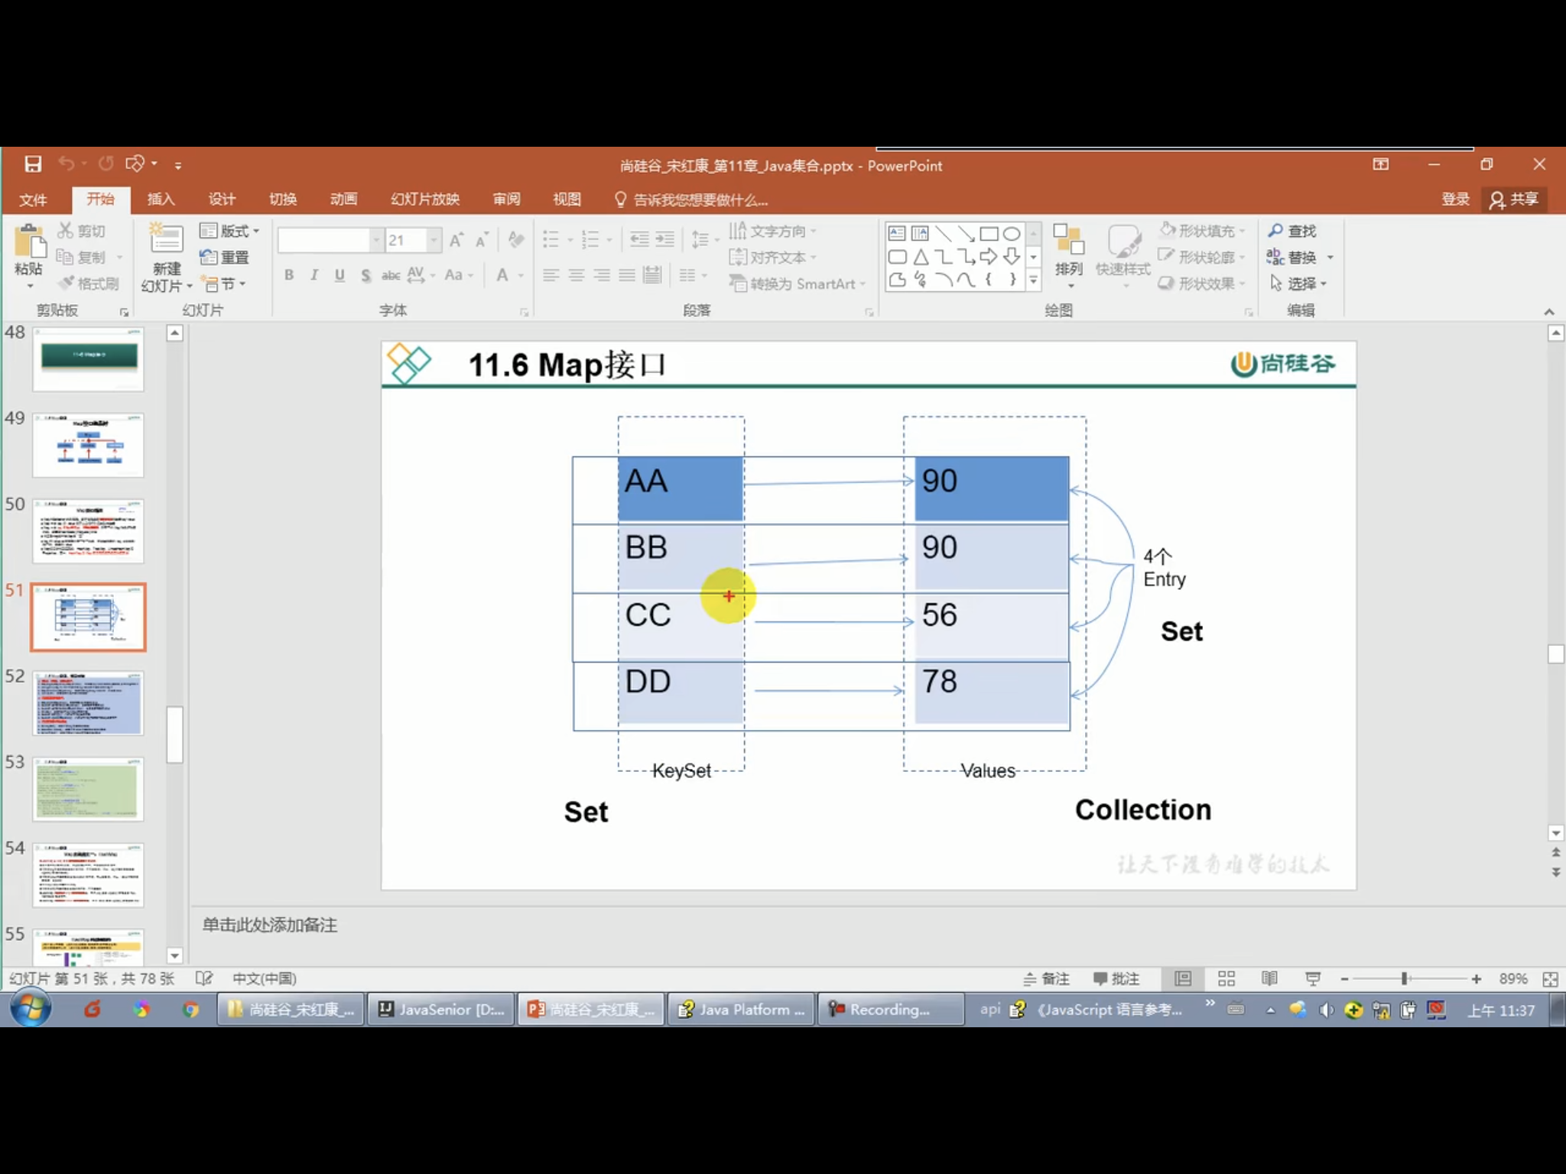Select slide 52 thumbnail
The image size is (1566, 1174).
point(88,703)
